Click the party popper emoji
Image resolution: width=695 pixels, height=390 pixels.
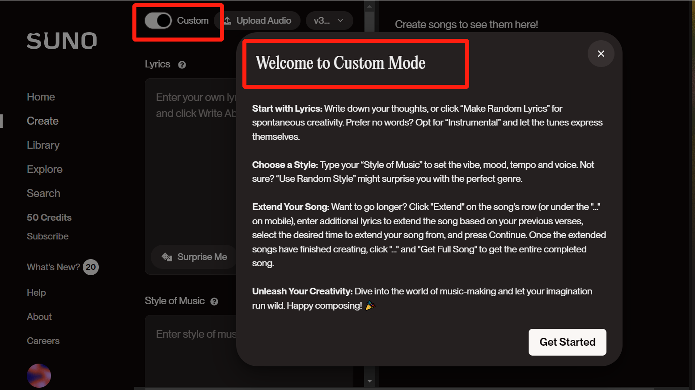pyautogui.click(x=370, y=306)
